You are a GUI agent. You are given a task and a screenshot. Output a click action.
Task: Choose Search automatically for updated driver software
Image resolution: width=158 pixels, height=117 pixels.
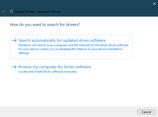click(71, 47)
